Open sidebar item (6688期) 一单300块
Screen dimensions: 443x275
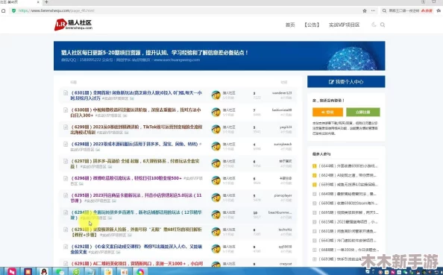[x=348, y=250]
